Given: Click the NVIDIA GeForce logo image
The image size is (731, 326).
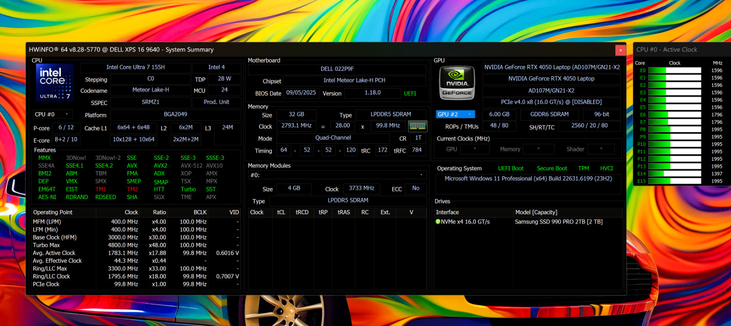Looking at the screenshot, I should point(456,83).
